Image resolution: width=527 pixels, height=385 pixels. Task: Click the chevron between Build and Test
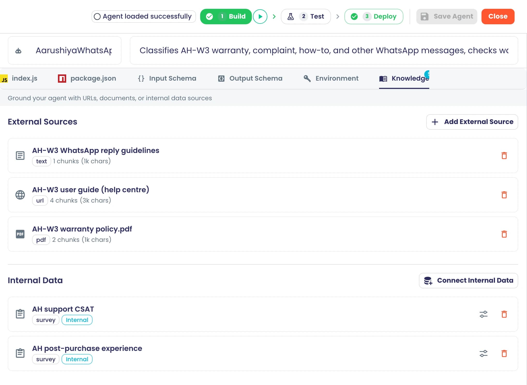[x=274, y=17]
